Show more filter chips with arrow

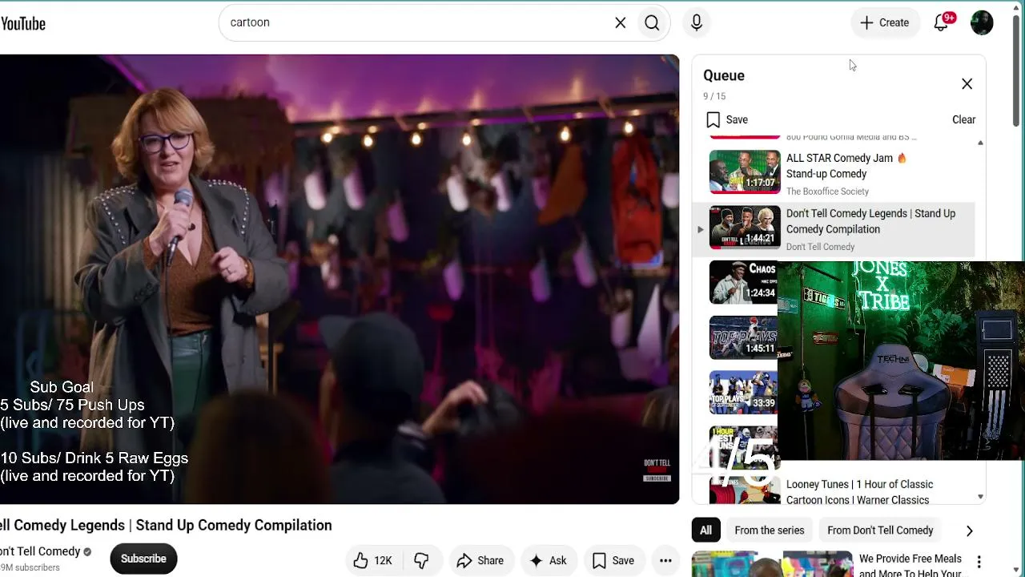[969, 531]
